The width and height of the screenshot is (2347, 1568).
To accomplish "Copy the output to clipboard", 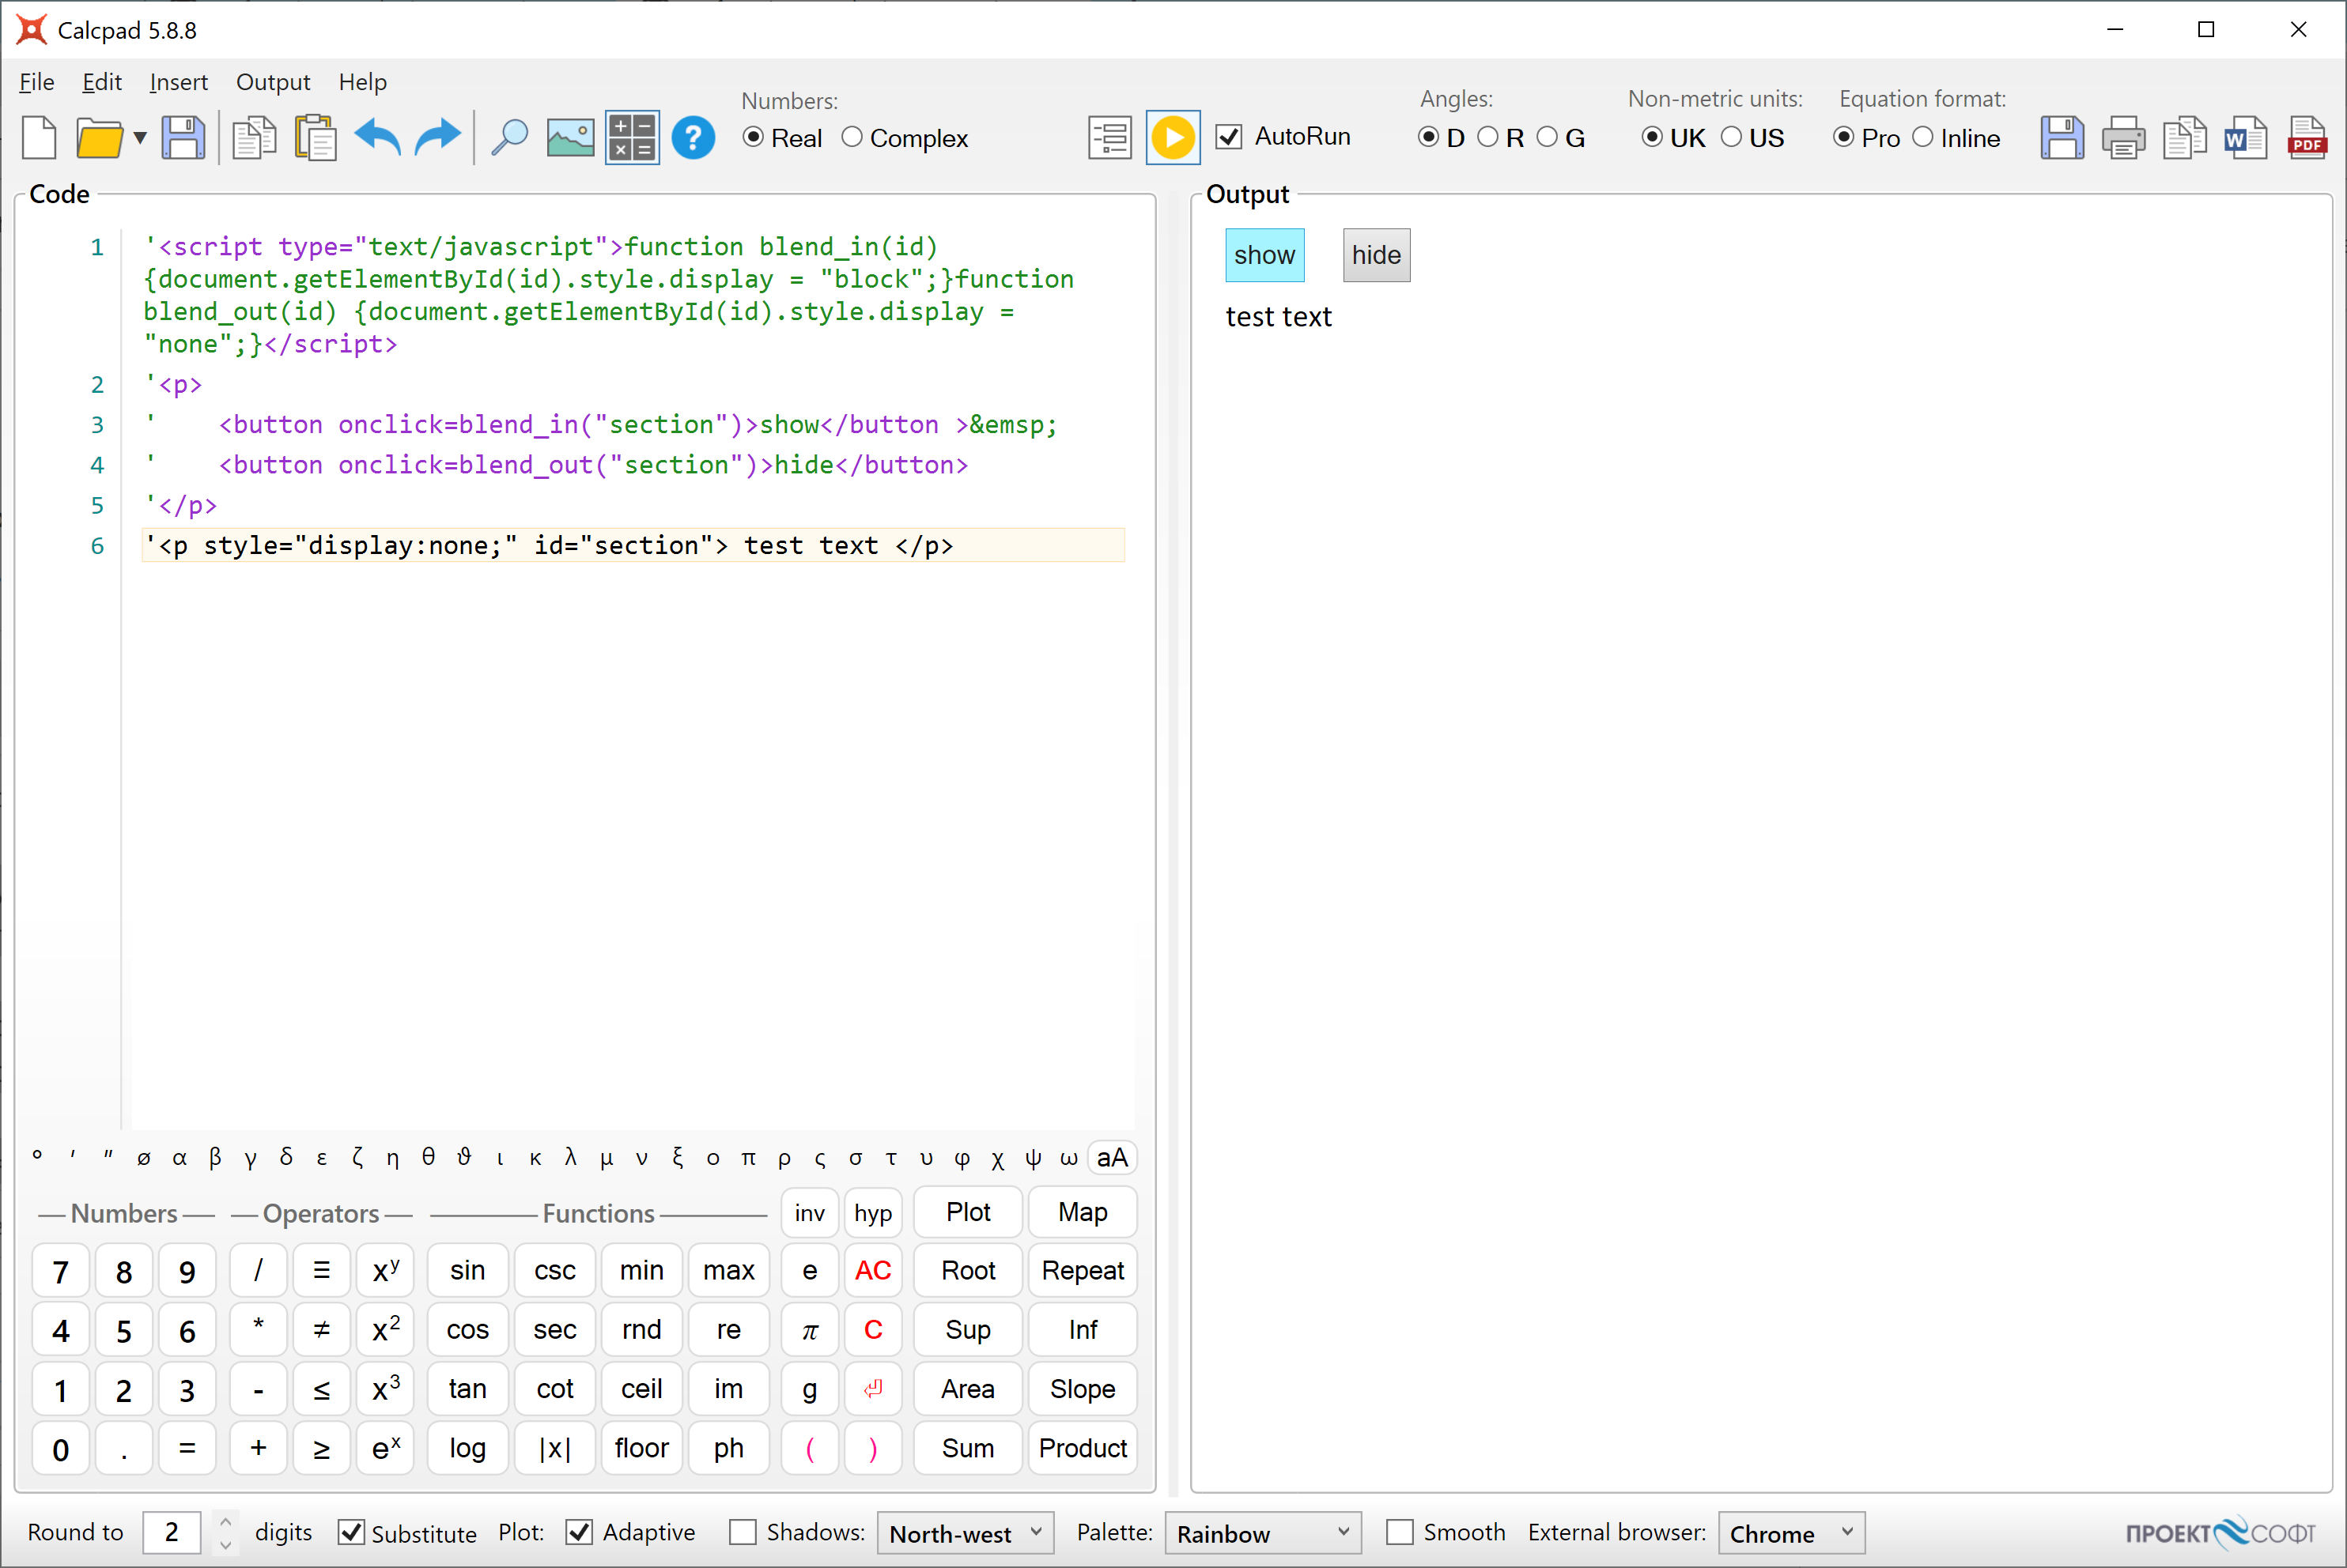I will 2185,137.
